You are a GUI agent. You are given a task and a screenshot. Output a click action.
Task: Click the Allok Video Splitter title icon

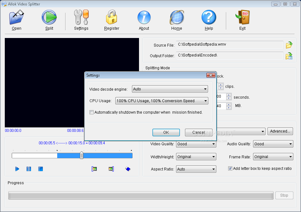click(4, 4)
